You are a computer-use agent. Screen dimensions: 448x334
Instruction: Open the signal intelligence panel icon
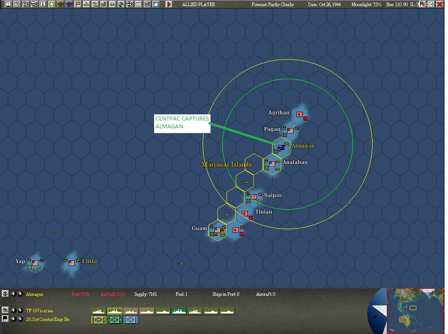(147, 4)
